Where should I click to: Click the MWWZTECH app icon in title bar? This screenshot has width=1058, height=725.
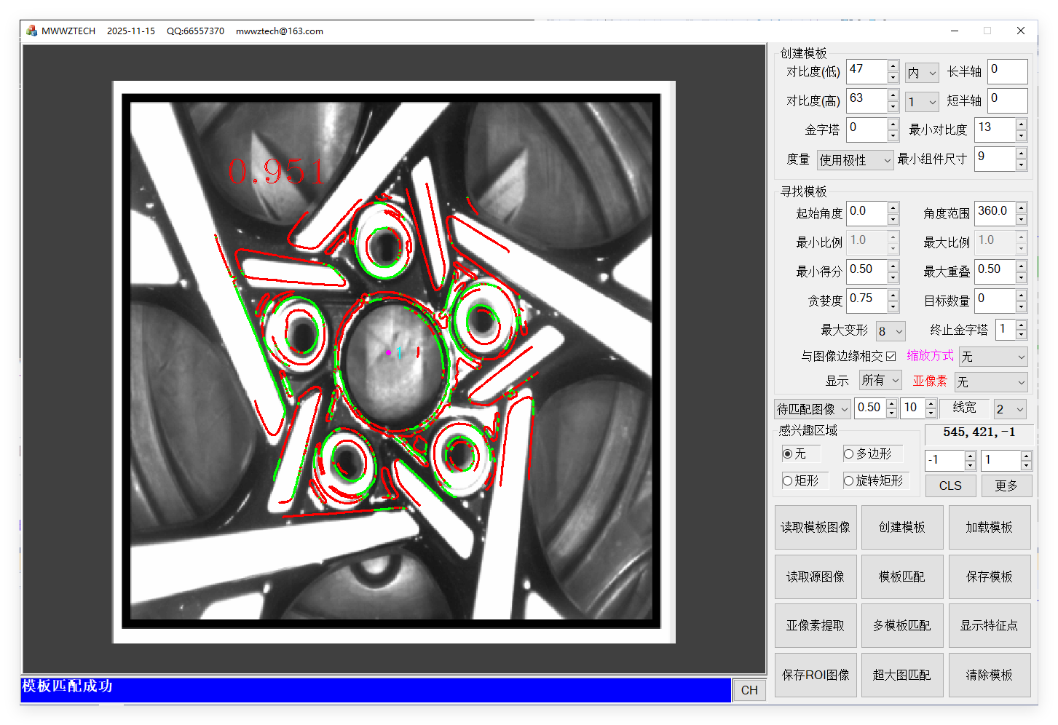pos(31,31)
